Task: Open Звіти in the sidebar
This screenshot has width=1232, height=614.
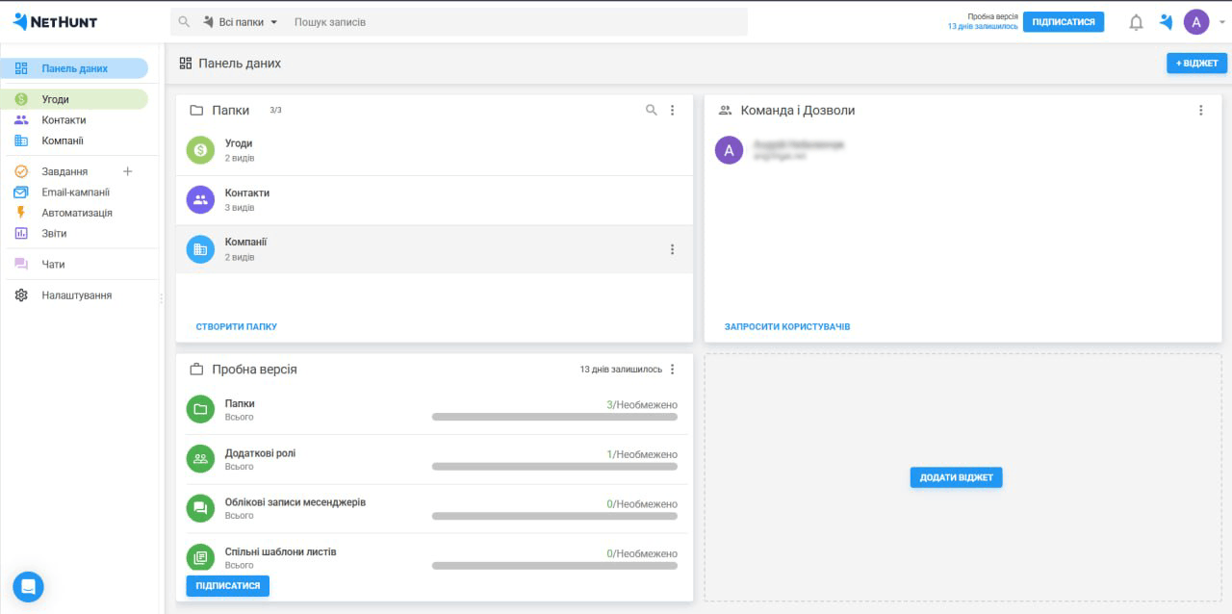Action: (54, 233)
